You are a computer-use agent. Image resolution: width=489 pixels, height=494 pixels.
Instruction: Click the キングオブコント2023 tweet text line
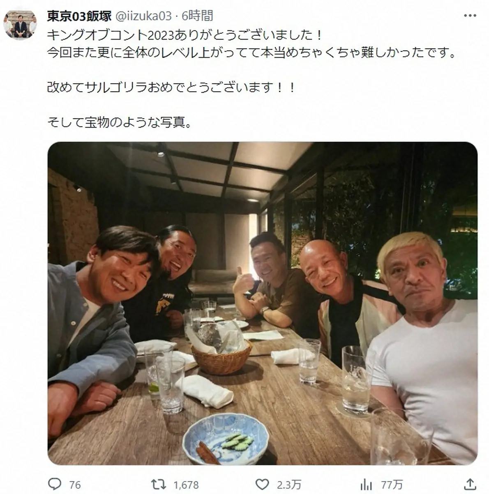coord(185,35)
